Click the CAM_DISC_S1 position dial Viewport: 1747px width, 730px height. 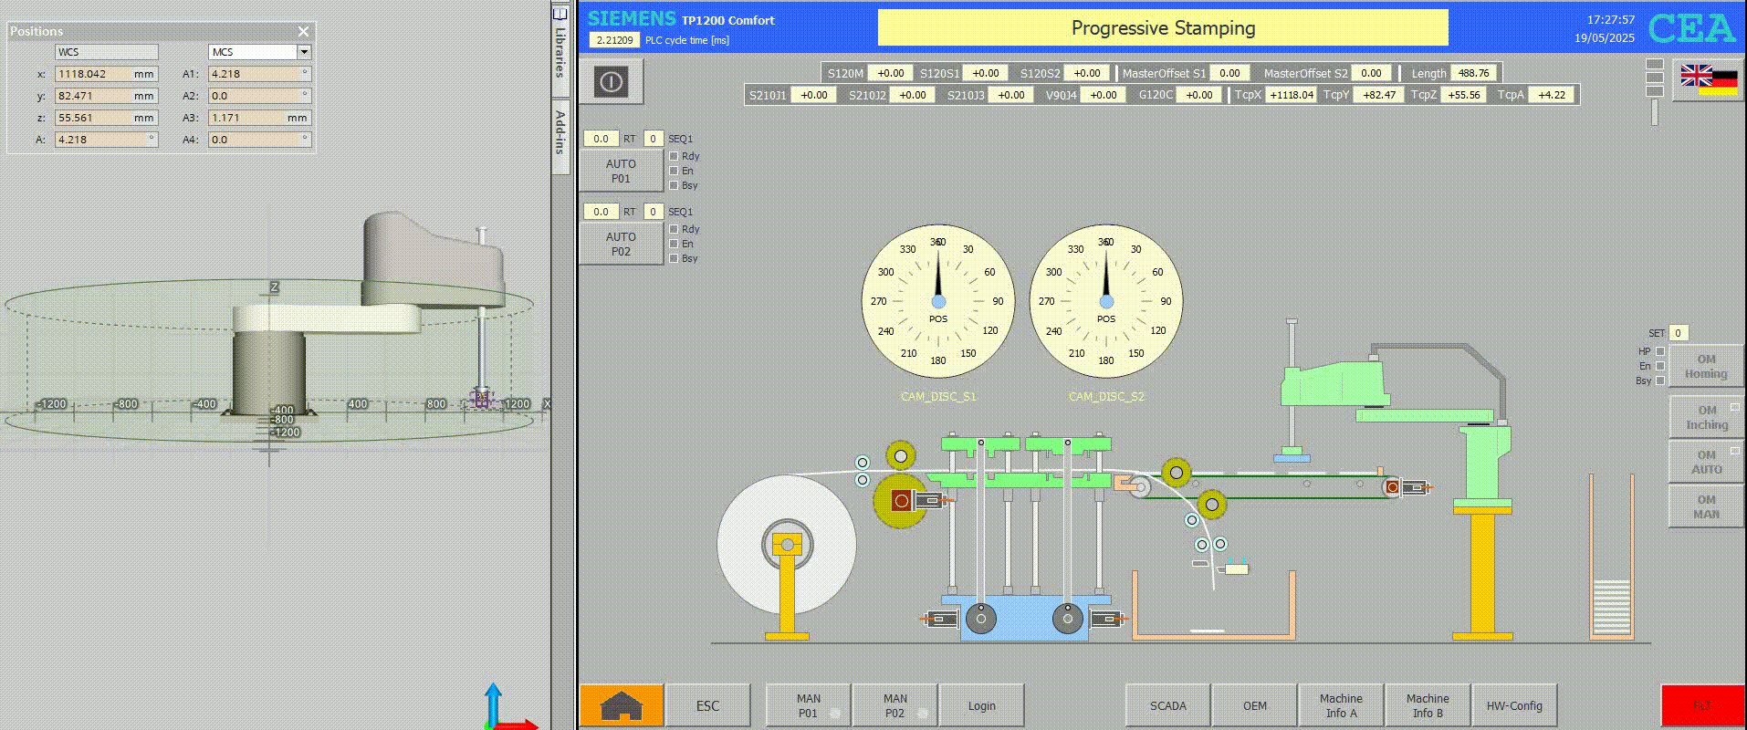pyautogui.click(x=937, y=301)
